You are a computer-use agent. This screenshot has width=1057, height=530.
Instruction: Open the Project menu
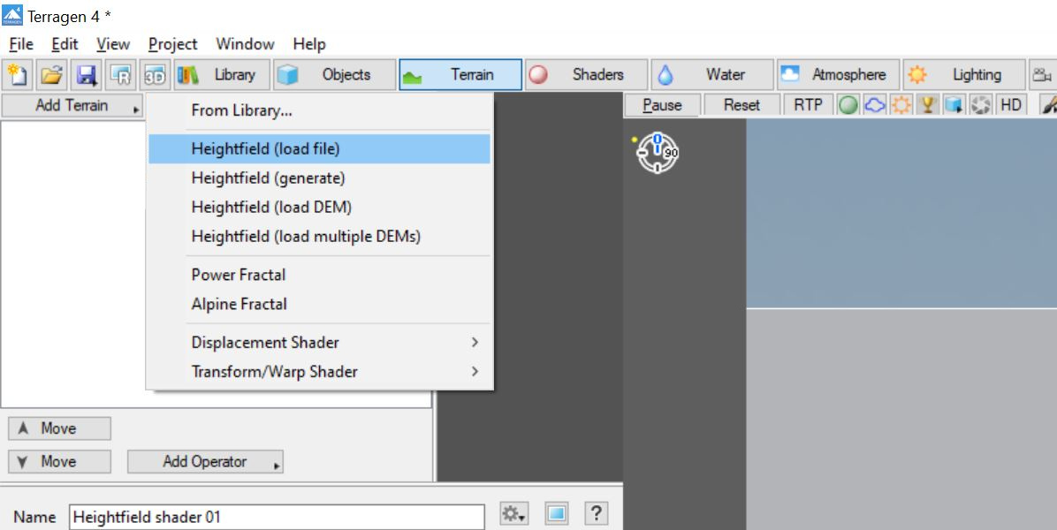(172, 44)
